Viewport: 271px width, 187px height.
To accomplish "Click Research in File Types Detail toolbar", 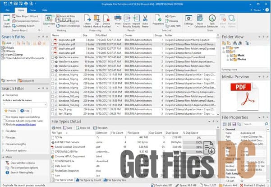I will [101, 128].
